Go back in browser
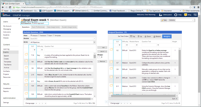Screen dimensions: 201x107 tap(3, 7)
